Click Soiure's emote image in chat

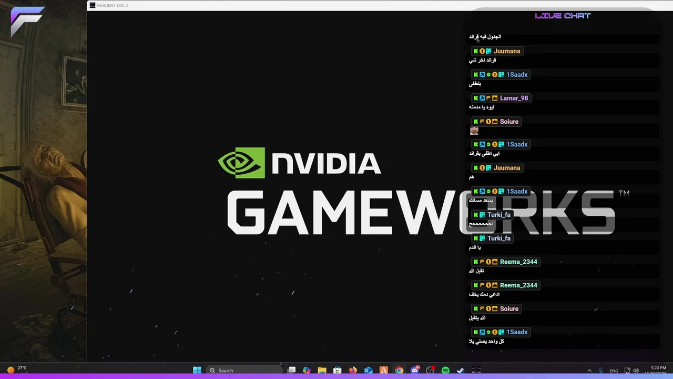click(x=474, y=130)
